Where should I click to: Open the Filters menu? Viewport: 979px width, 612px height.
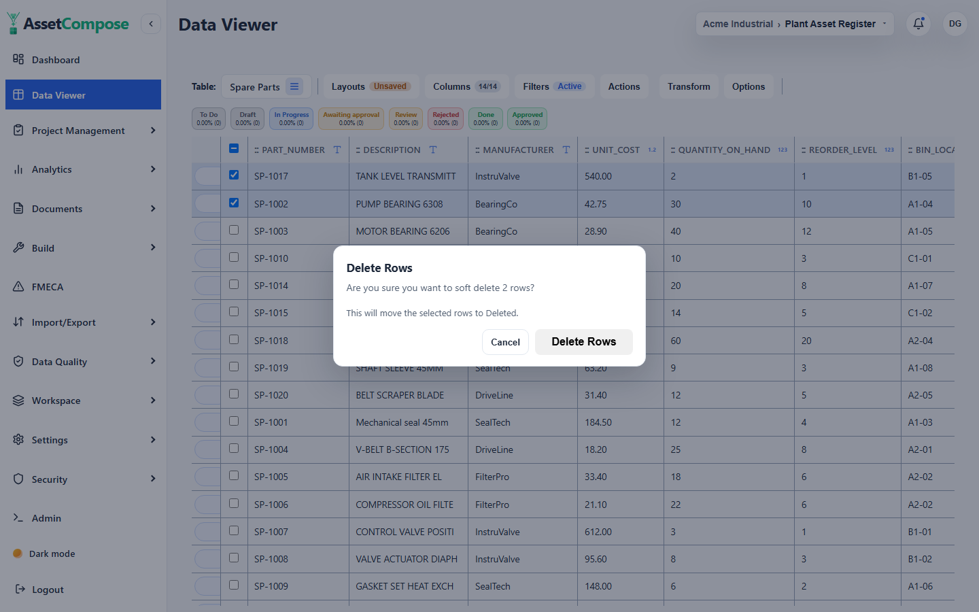(x=553, y=86)
